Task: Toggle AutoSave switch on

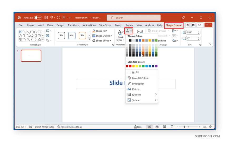Action: (38, 18)
